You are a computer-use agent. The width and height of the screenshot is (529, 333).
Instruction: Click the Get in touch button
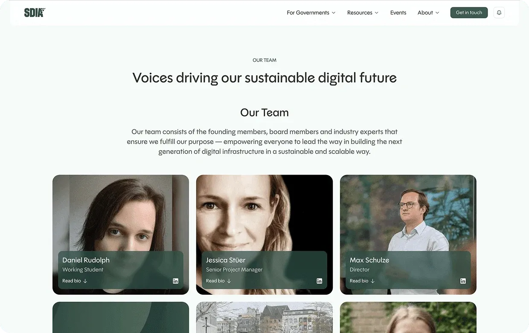coord(469,13)
